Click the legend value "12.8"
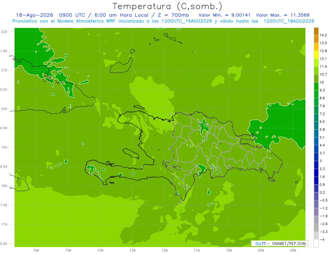This screenshot has width=329, height=254. pyautogui.click(x=324, y=51)
